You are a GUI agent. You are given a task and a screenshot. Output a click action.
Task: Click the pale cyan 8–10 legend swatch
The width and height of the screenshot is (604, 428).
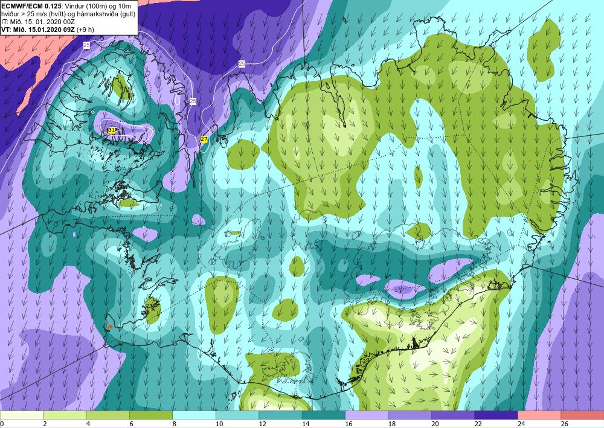click(x=194, y=415)
